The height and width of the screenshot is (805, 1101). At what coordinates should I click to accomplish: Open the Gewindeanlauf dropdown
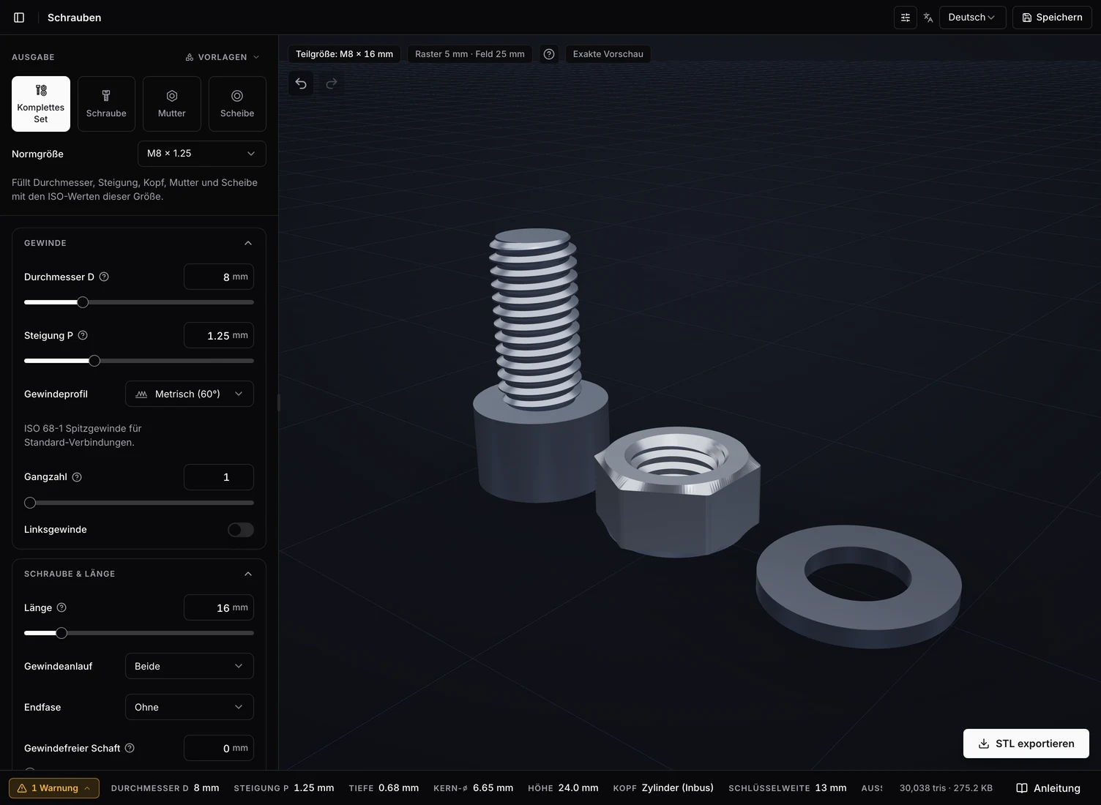[190, 666]
